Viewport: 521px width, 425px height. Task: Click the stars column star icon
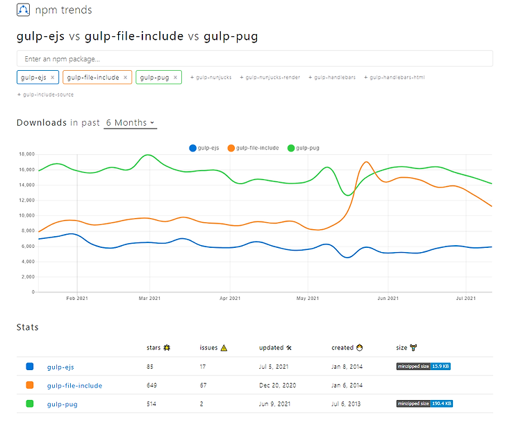(x=167, y=348)
